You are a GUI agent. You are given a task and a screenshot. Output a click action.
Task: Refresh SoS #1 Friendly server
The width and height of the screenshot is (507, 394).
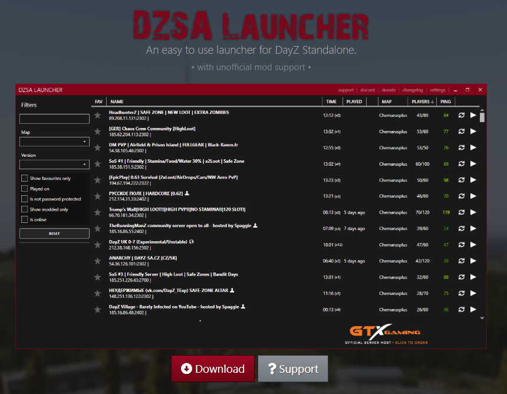pyautogui.click(x=462, y=164)
